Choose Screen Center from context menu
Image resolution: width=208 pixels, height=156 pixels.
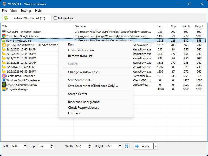[78, 94]
